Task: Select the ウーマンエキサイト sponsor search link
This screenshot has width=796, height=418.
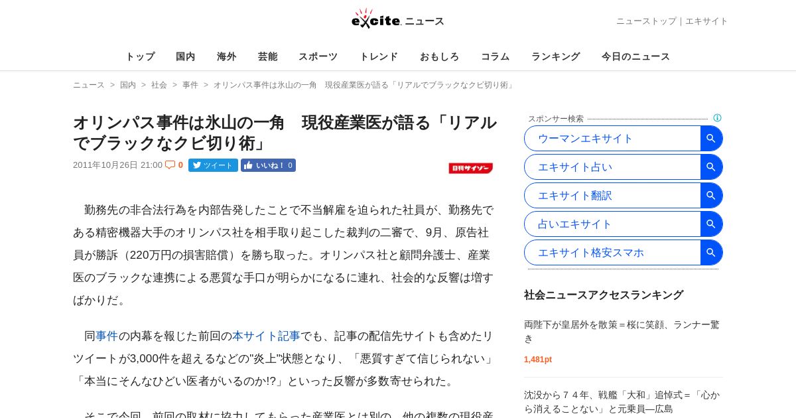Action: pyautogui.click(x=585, y=139)
